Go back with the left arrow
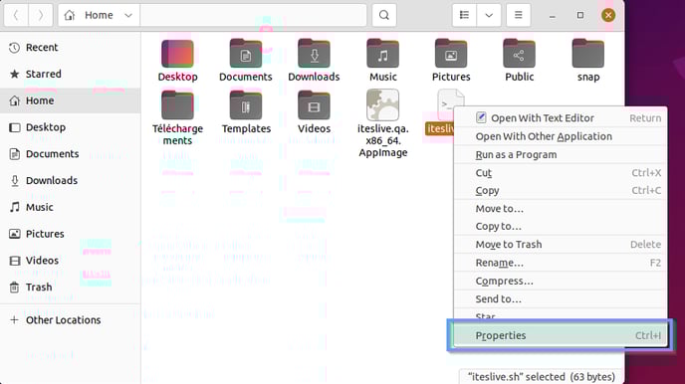The width and height of the screenshot is (685, 384). [x=16, y=15]
